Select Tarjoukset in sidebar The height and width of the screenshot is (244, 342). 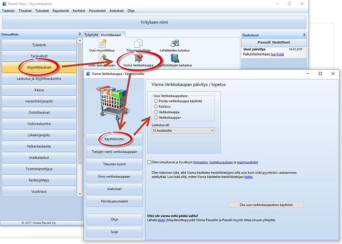(x=39, y=56)
